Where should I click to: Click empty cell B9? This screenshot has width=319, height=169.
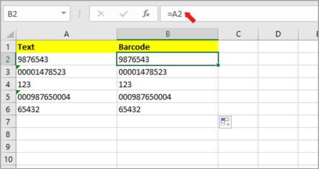click(x=167, y=146)
